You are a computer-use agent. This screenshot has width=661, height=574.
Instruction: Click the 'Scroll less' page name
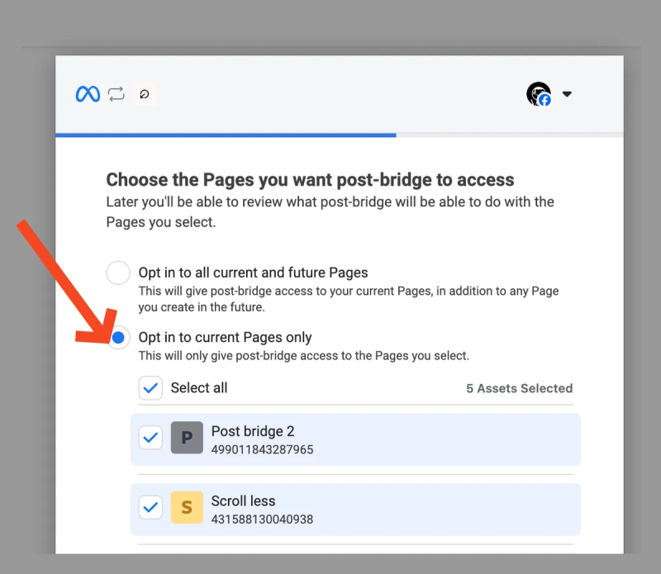[x=243, y=500]
